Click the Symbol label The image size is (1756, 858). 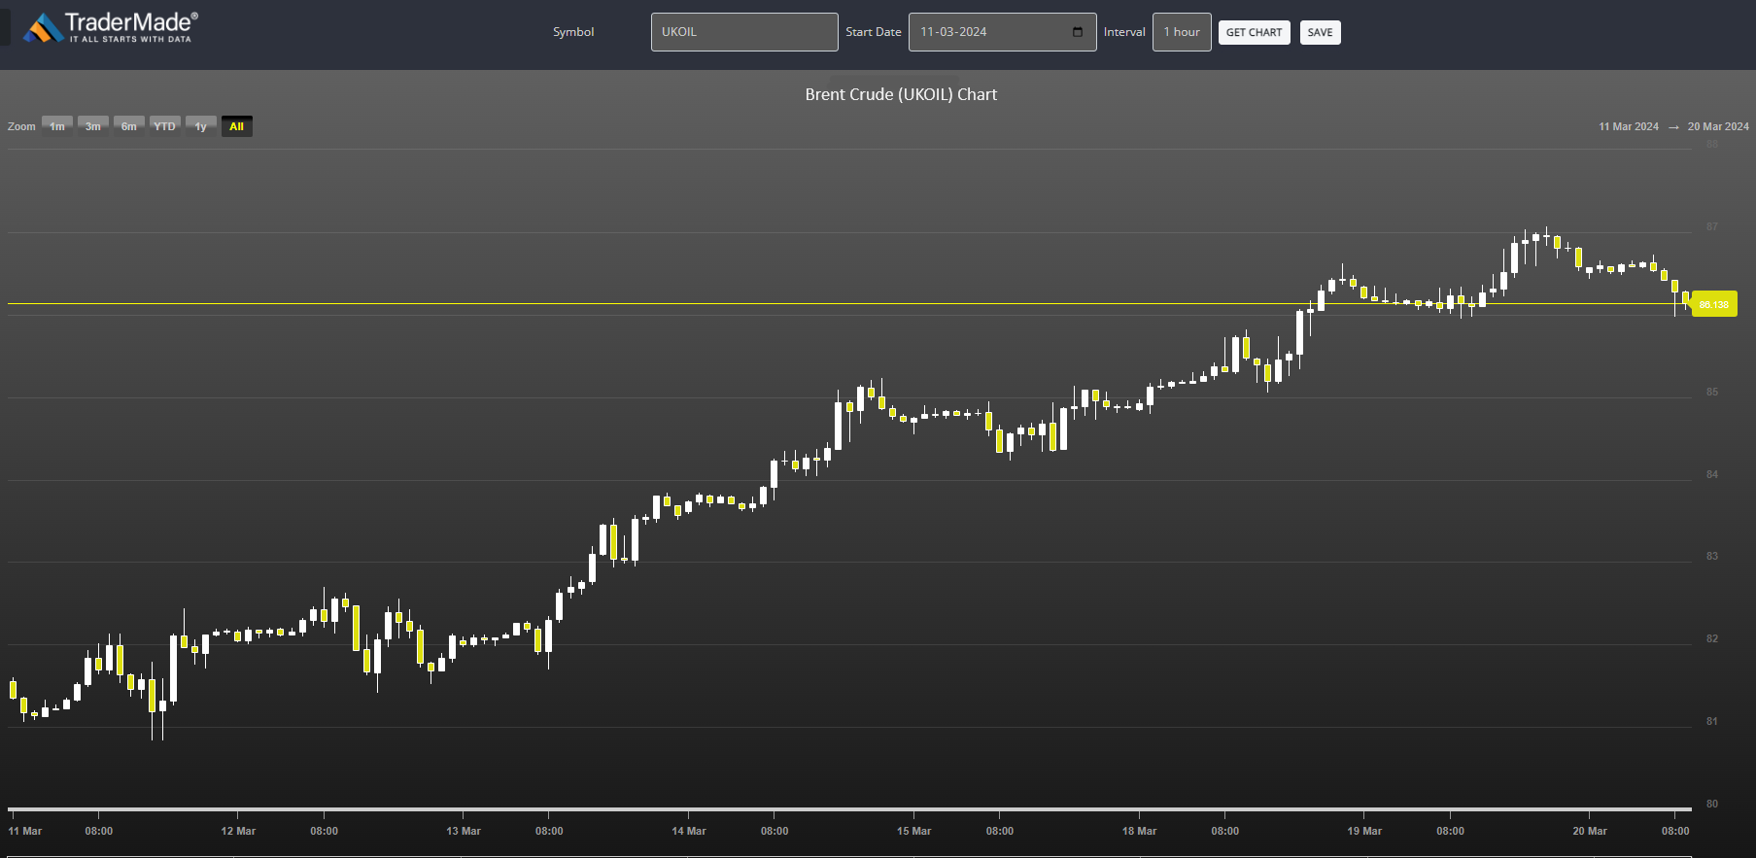[x=573, y=32]
